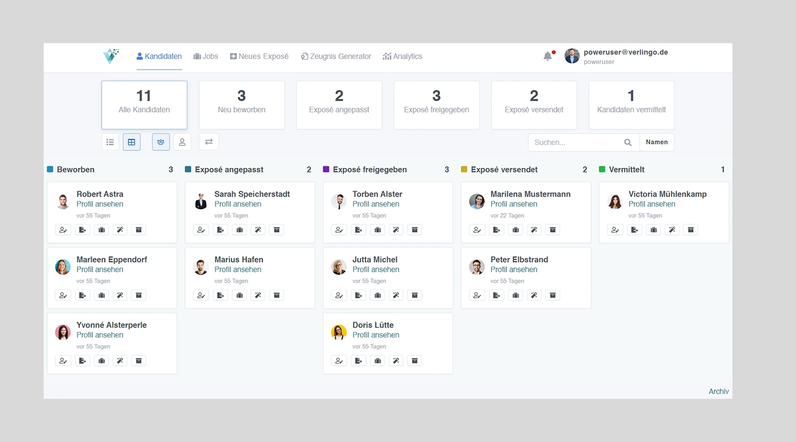This screenshot has width=796, height=442.
Task: Click the edit-candidate icon on Marleen Eppendorf's card
Action: click(x=63, y=295)
